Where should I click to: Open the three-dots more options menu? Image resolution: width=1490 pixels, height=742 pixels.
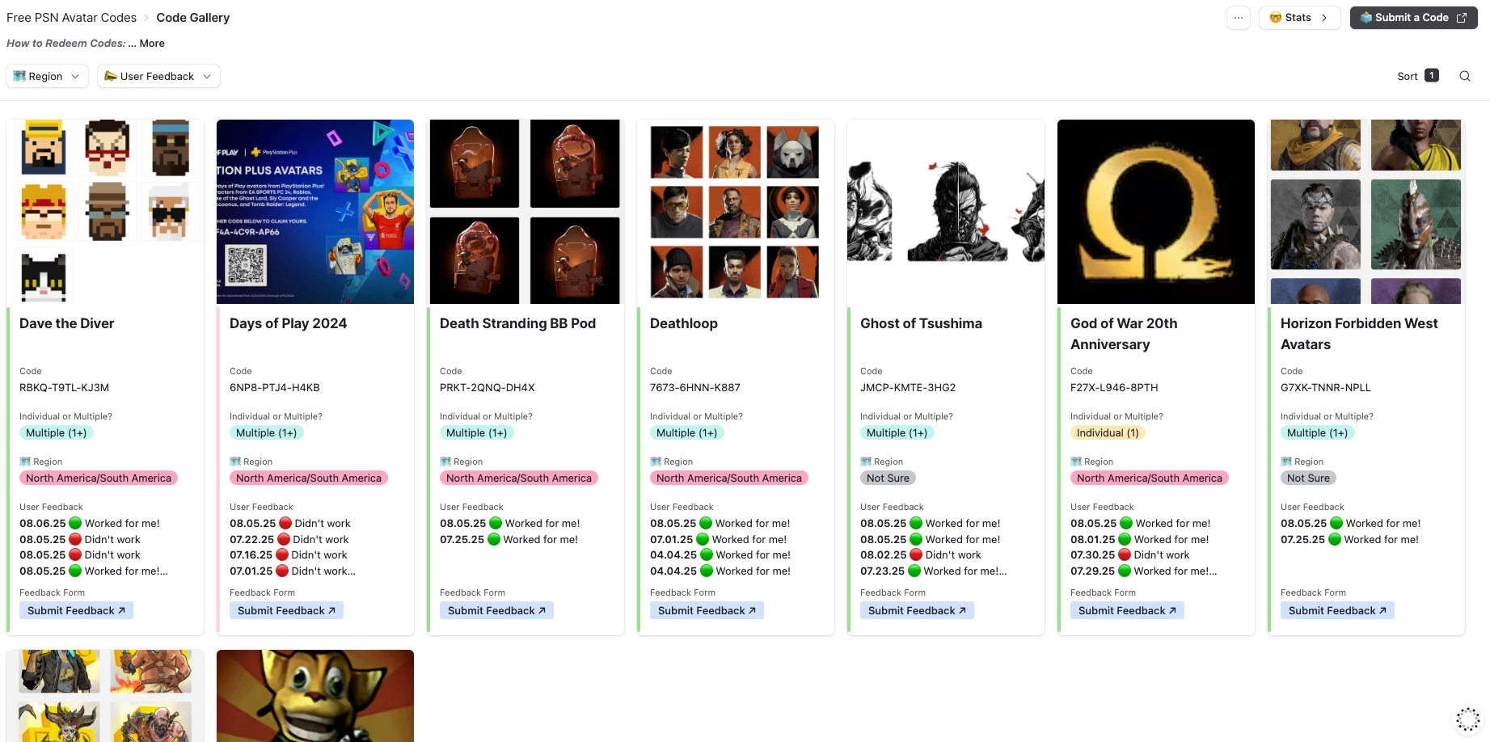coord(1238,18)
